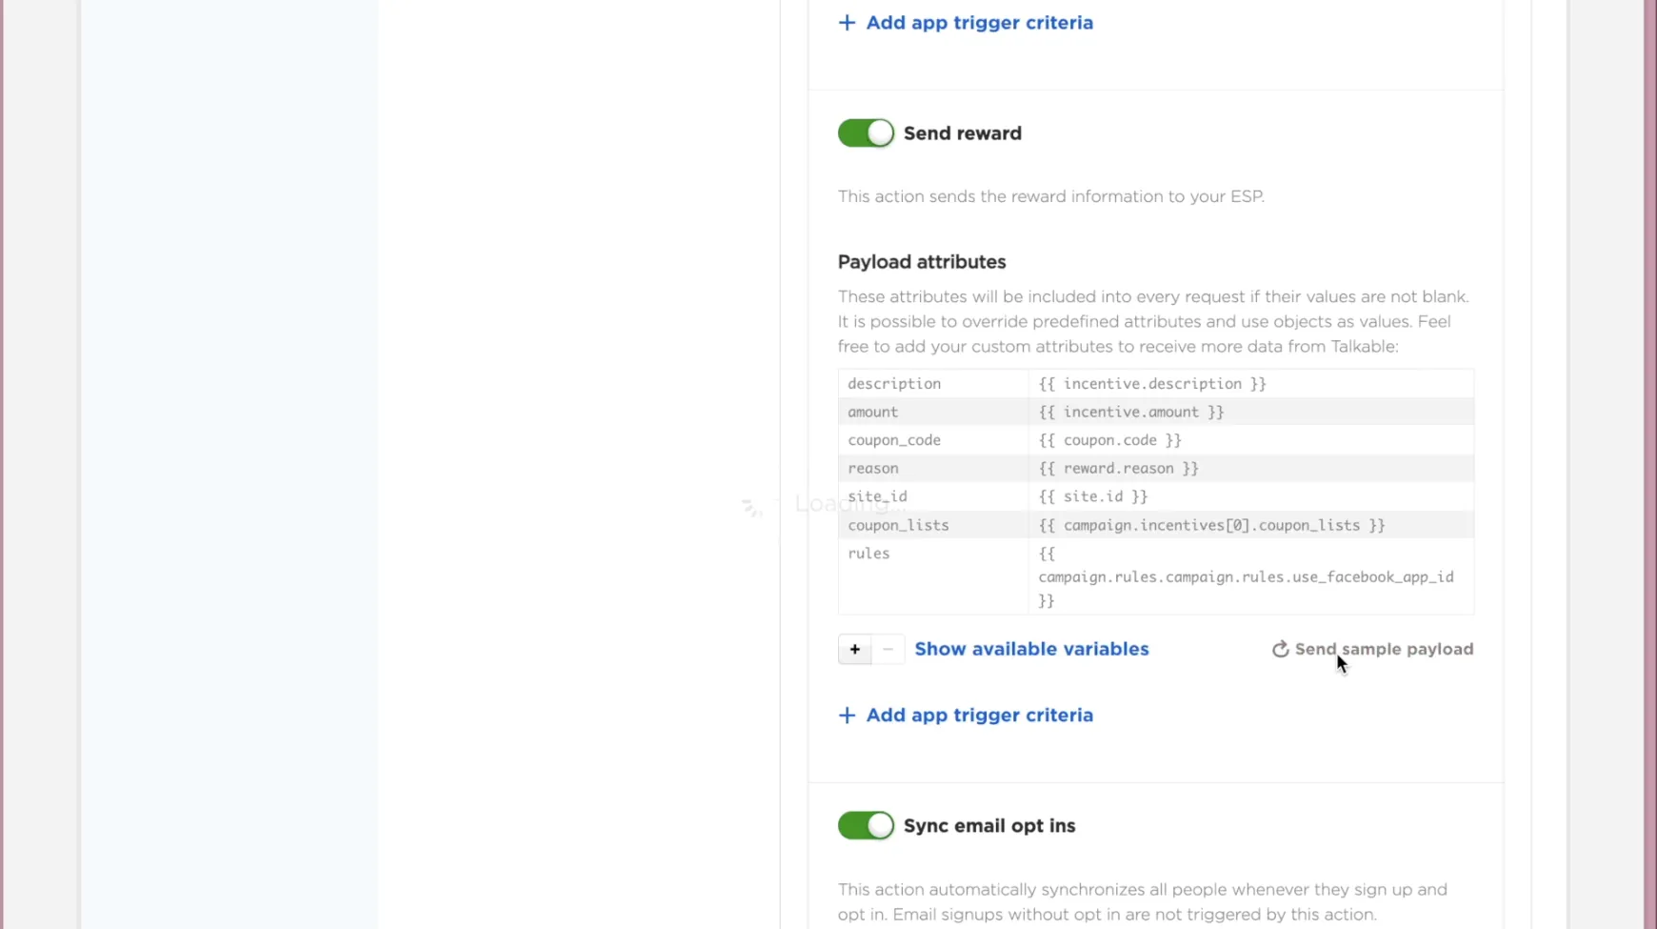Viewport: 1657px width, 929px height.
Task: Turn off the Sync email opt ins toggle
Action: pyautogui.click(x=866, y=825)
